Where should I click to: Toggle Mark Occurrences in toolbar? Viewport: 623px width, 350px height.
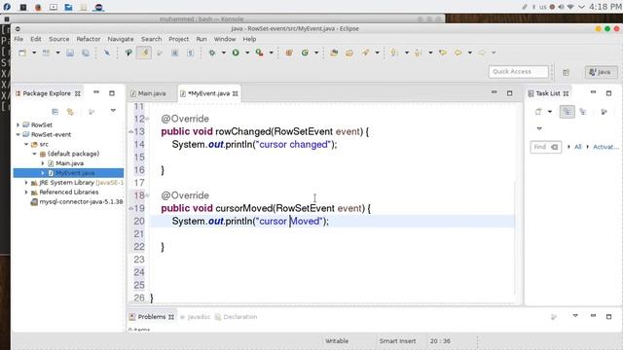click(x=144, y=52)
